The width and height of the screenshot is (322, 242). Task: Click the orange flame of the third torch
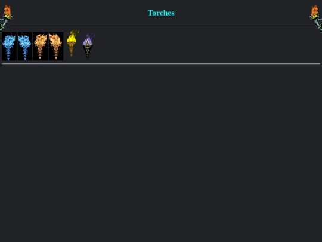pyautogui.click(x=41, y=41)
